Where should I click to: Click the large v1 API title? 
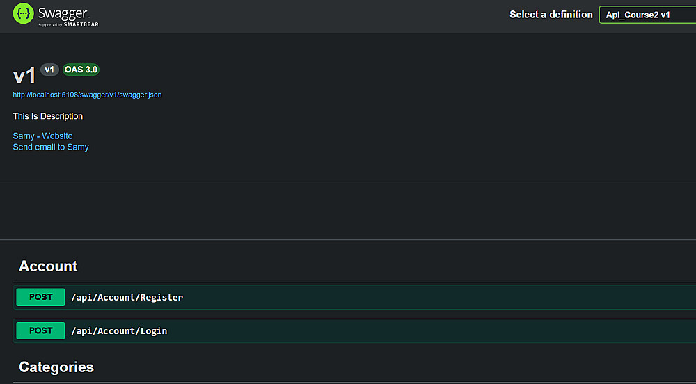(x=24, y=76)
